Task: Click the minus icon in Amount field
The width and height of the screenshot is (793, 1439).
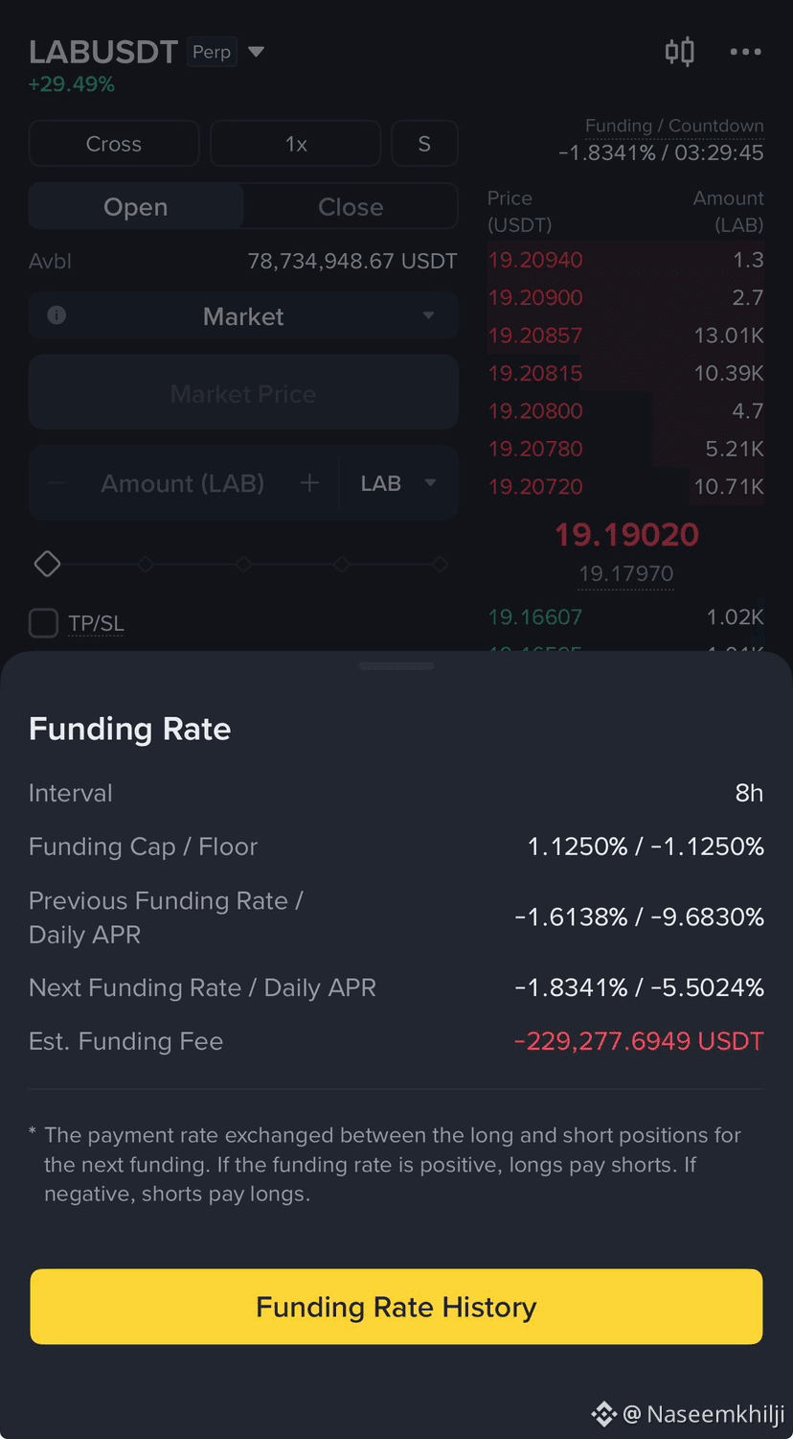Action: 56,483
